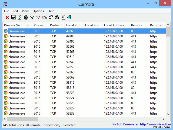The image size is (173, 130).
Task: Refresh the ports list icon
Action: 20,17
